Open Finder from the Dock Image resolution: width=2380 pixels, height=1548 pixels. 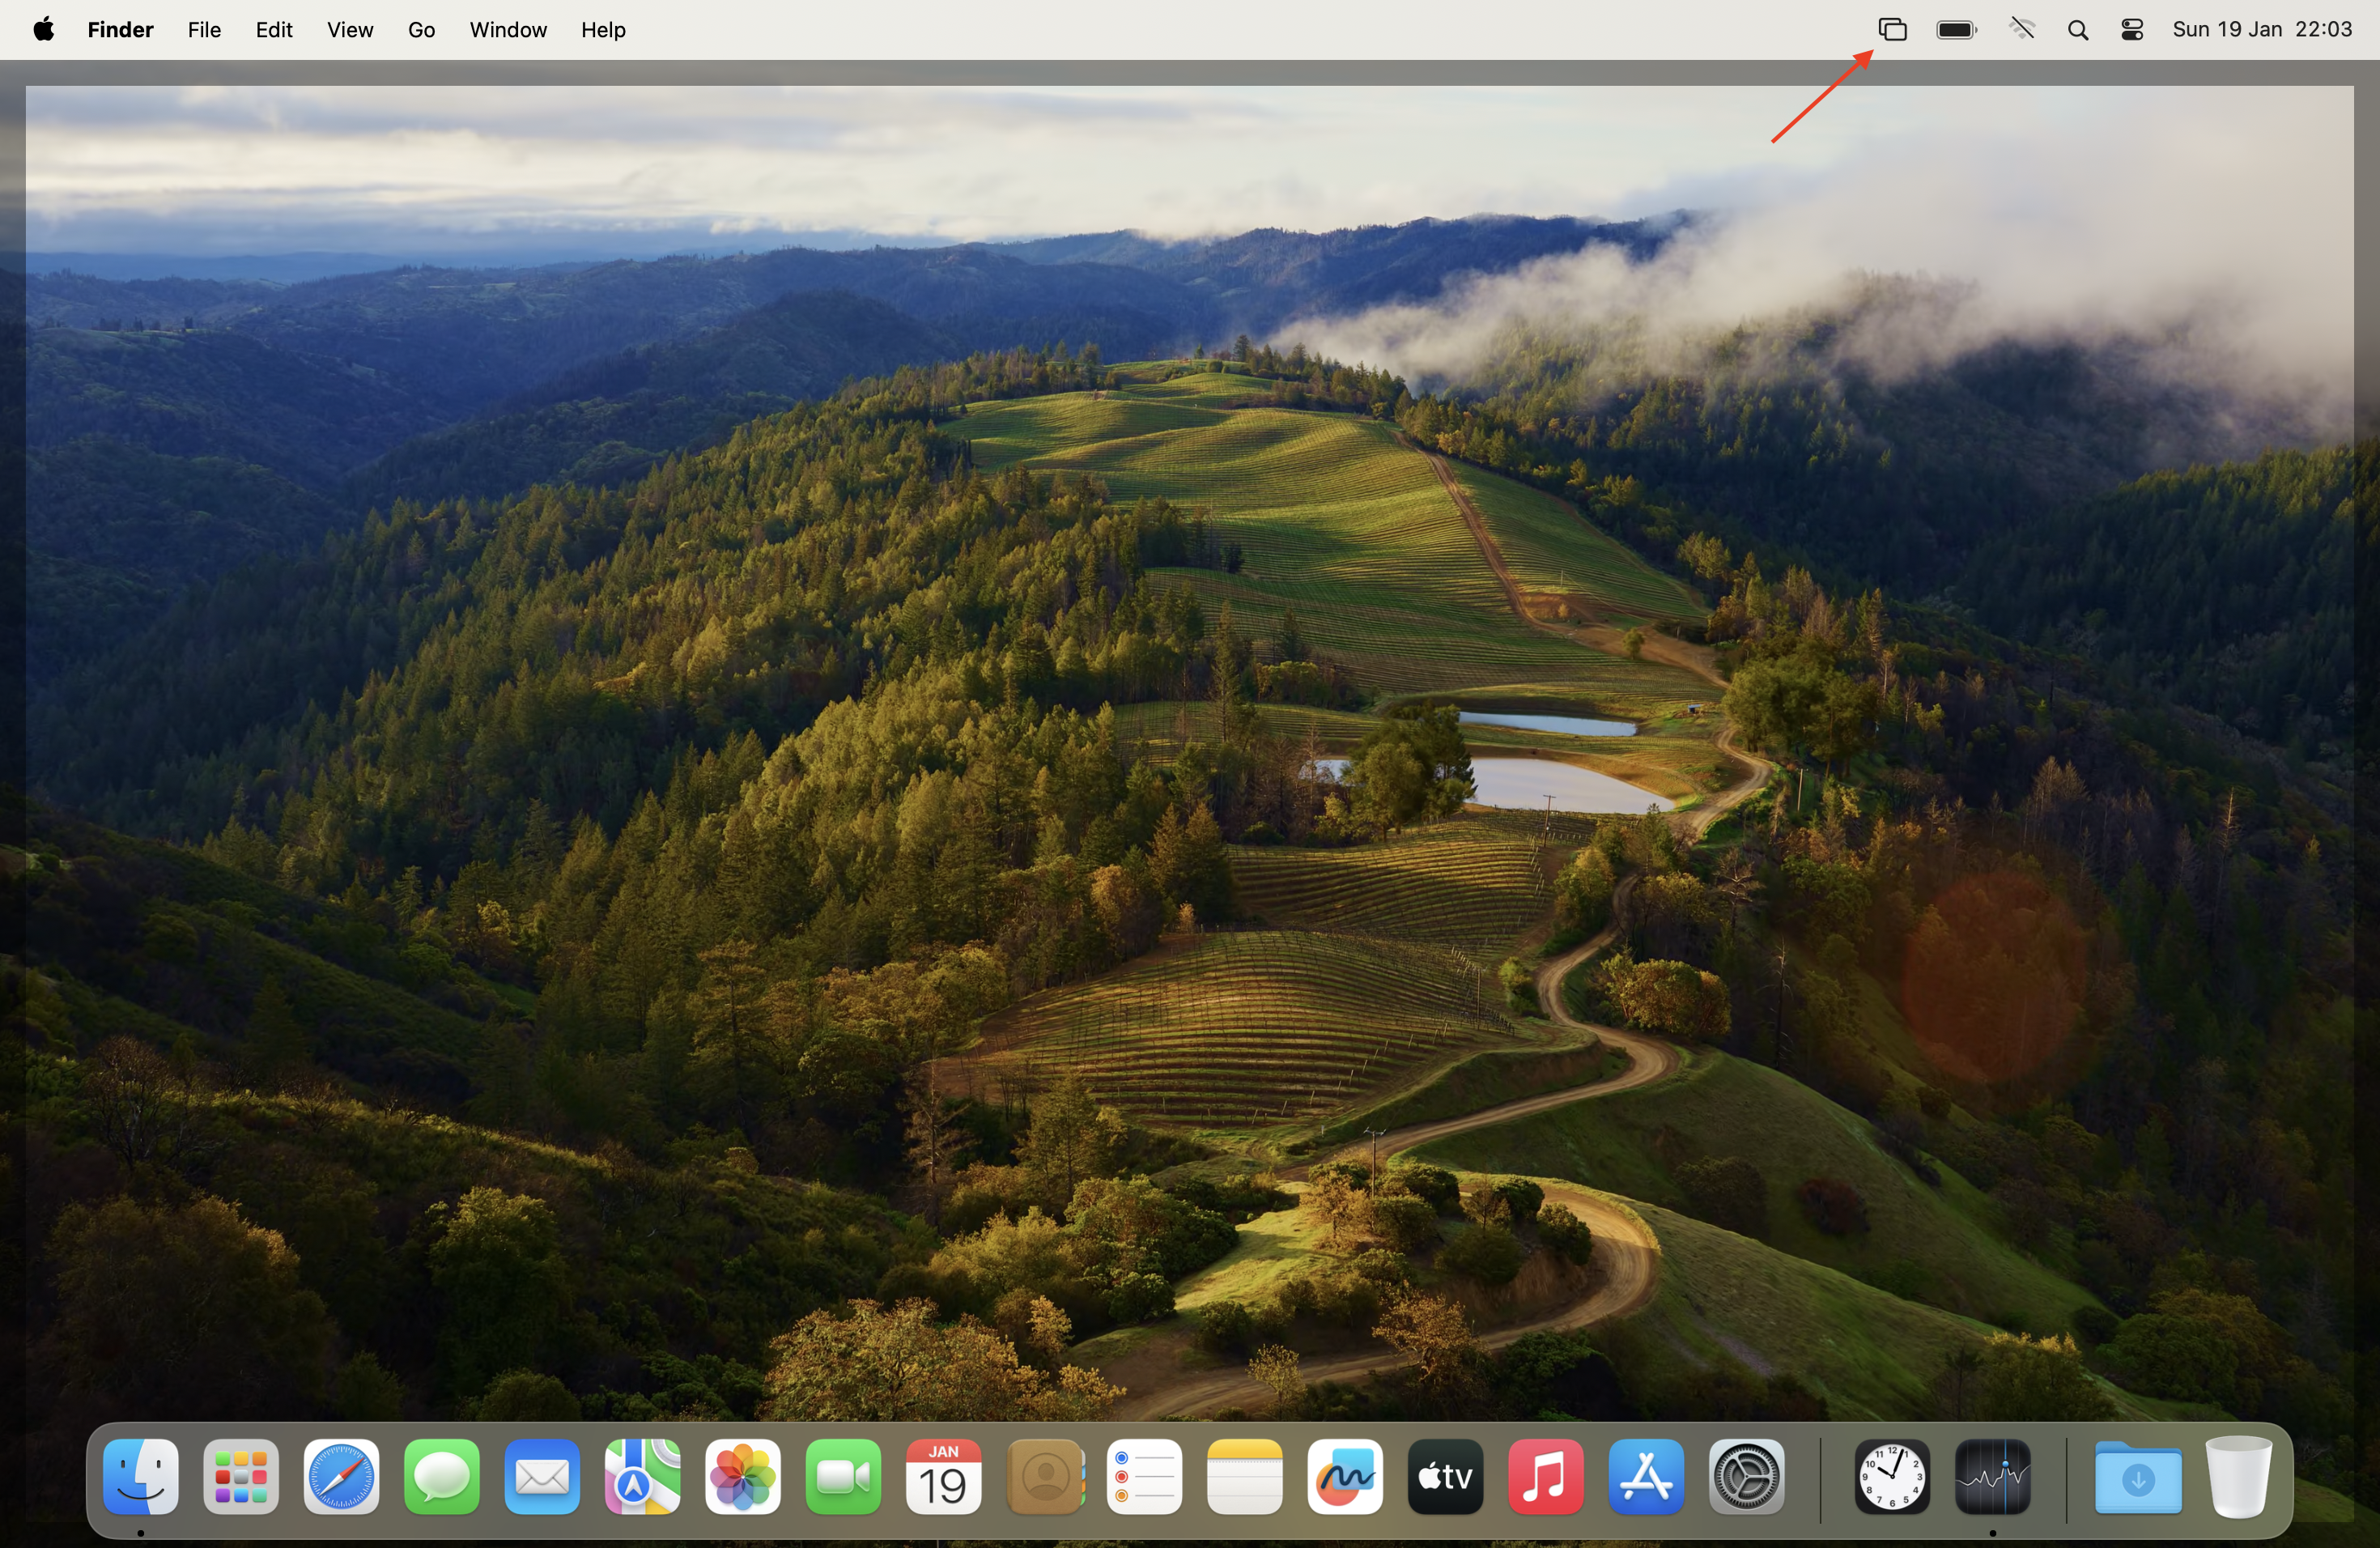[x=141, y=1477]
